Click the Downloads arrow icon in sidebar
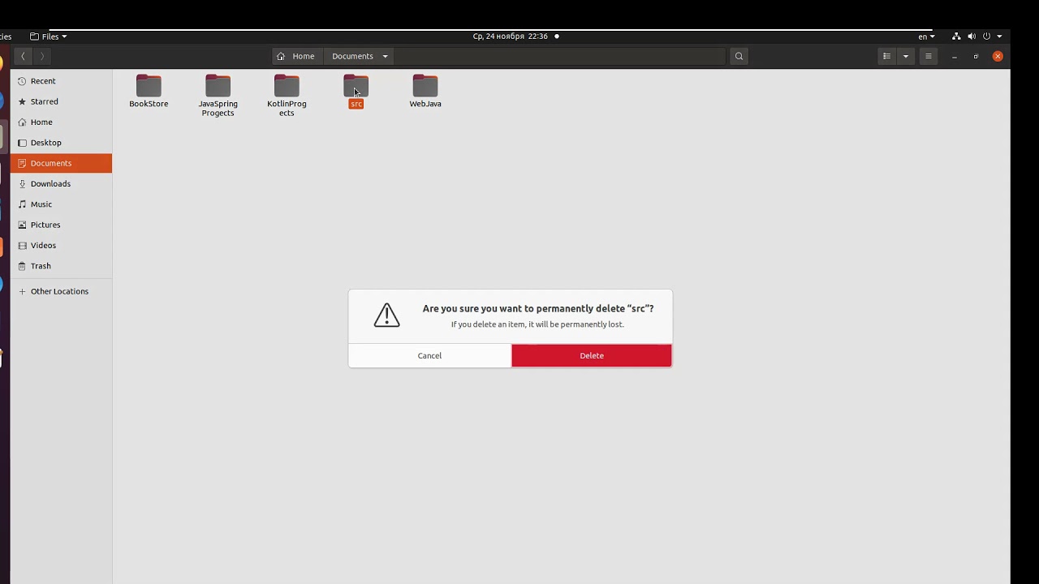 (x=22, y=183)
